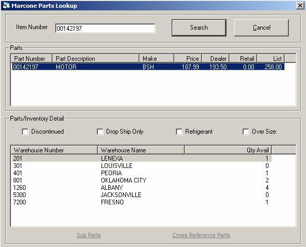
Task: Click the Warehouse Number column header
Action: coord(54,150)
